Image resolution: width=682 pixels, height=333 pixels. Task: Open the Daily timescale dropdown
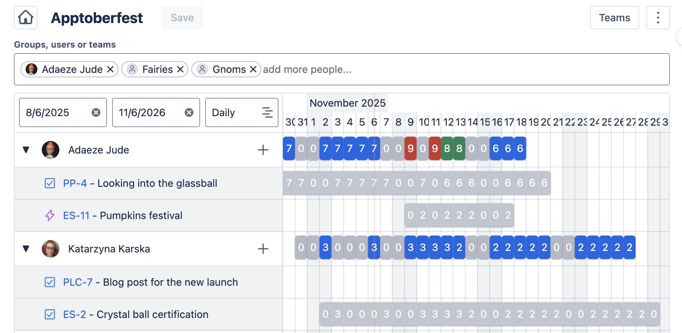(242, 112)
